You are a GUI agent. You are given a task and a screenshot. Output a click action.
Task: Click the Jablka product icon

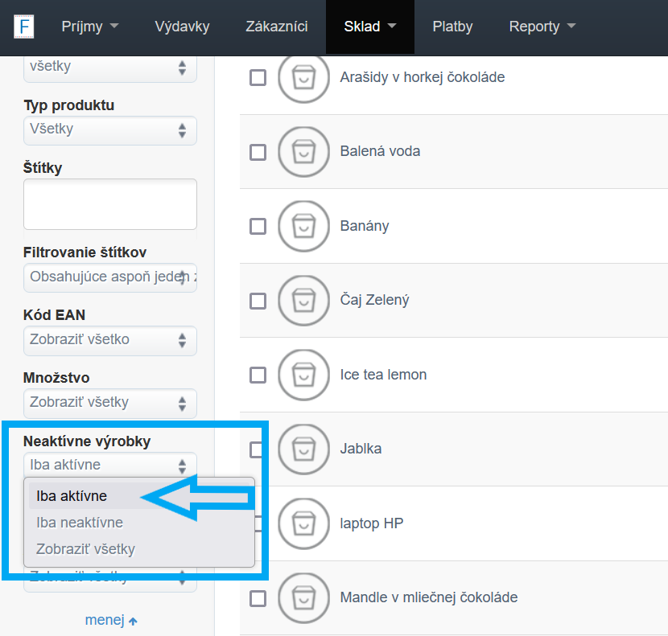pyautogui.click(x=303, y=449)
